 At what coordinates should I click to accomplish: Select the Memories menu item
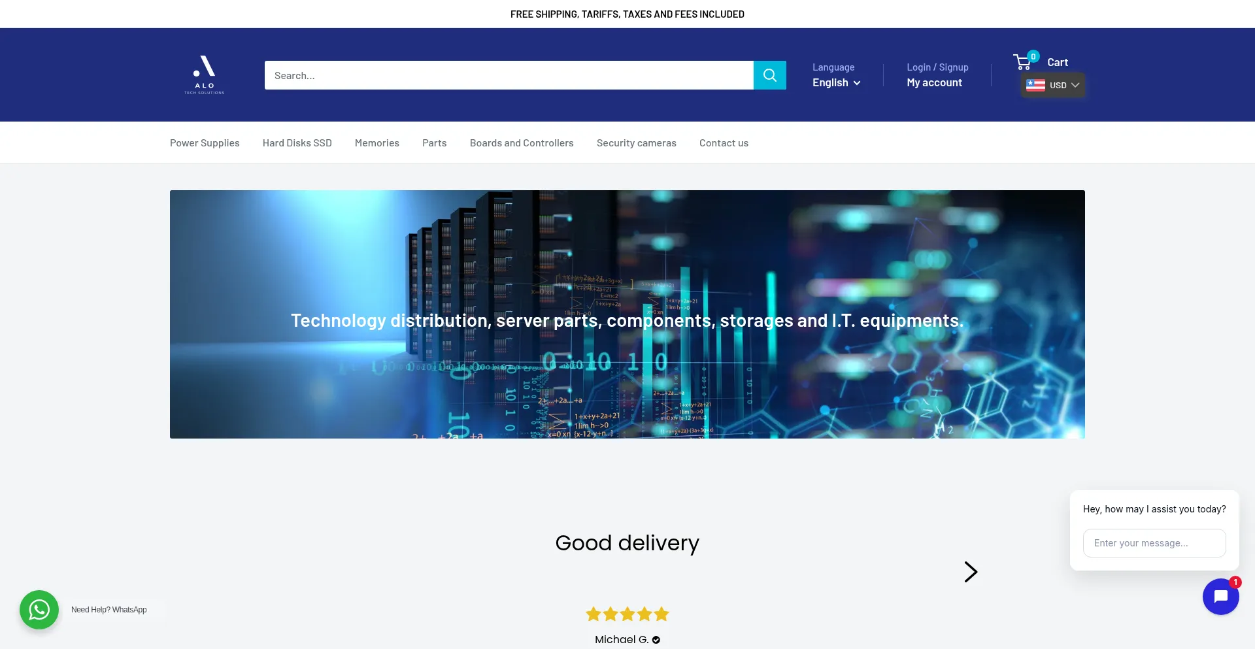[376, 143]
